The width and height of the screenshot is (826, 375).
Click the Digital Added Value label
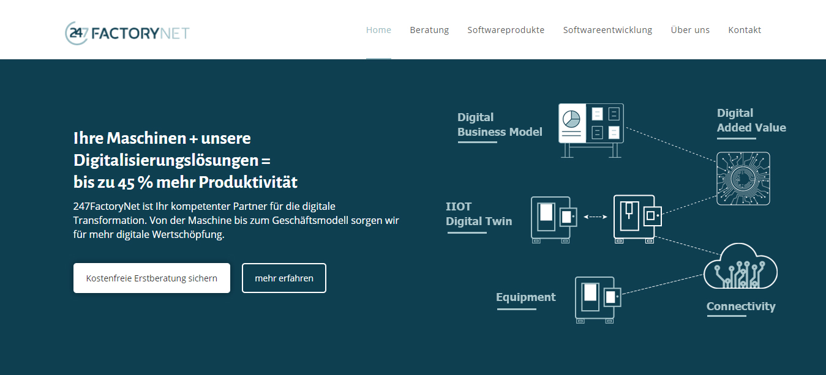(751, 121)
